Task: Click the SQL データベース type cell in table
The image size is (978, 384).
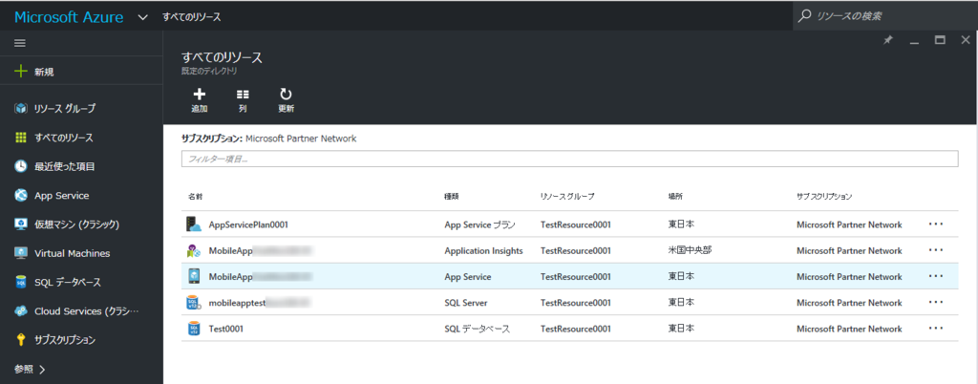Action: click(x=478, y=329)
